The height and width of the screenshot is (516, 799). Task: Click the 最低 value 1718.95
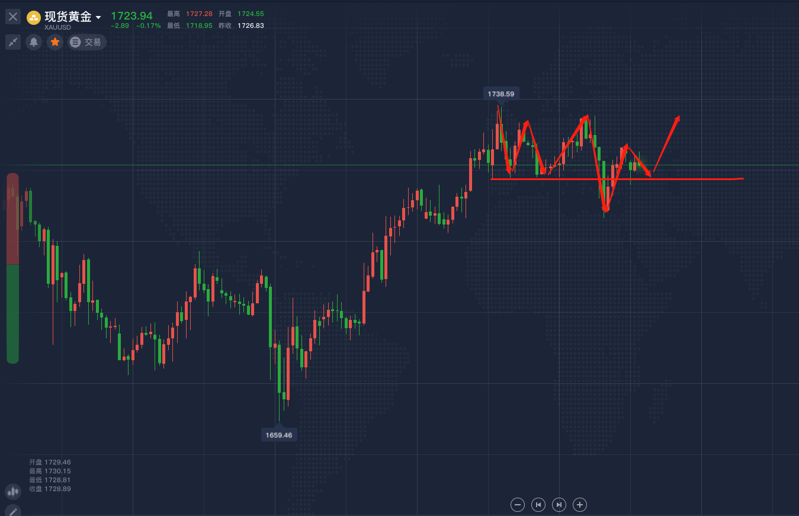(200, 25)
